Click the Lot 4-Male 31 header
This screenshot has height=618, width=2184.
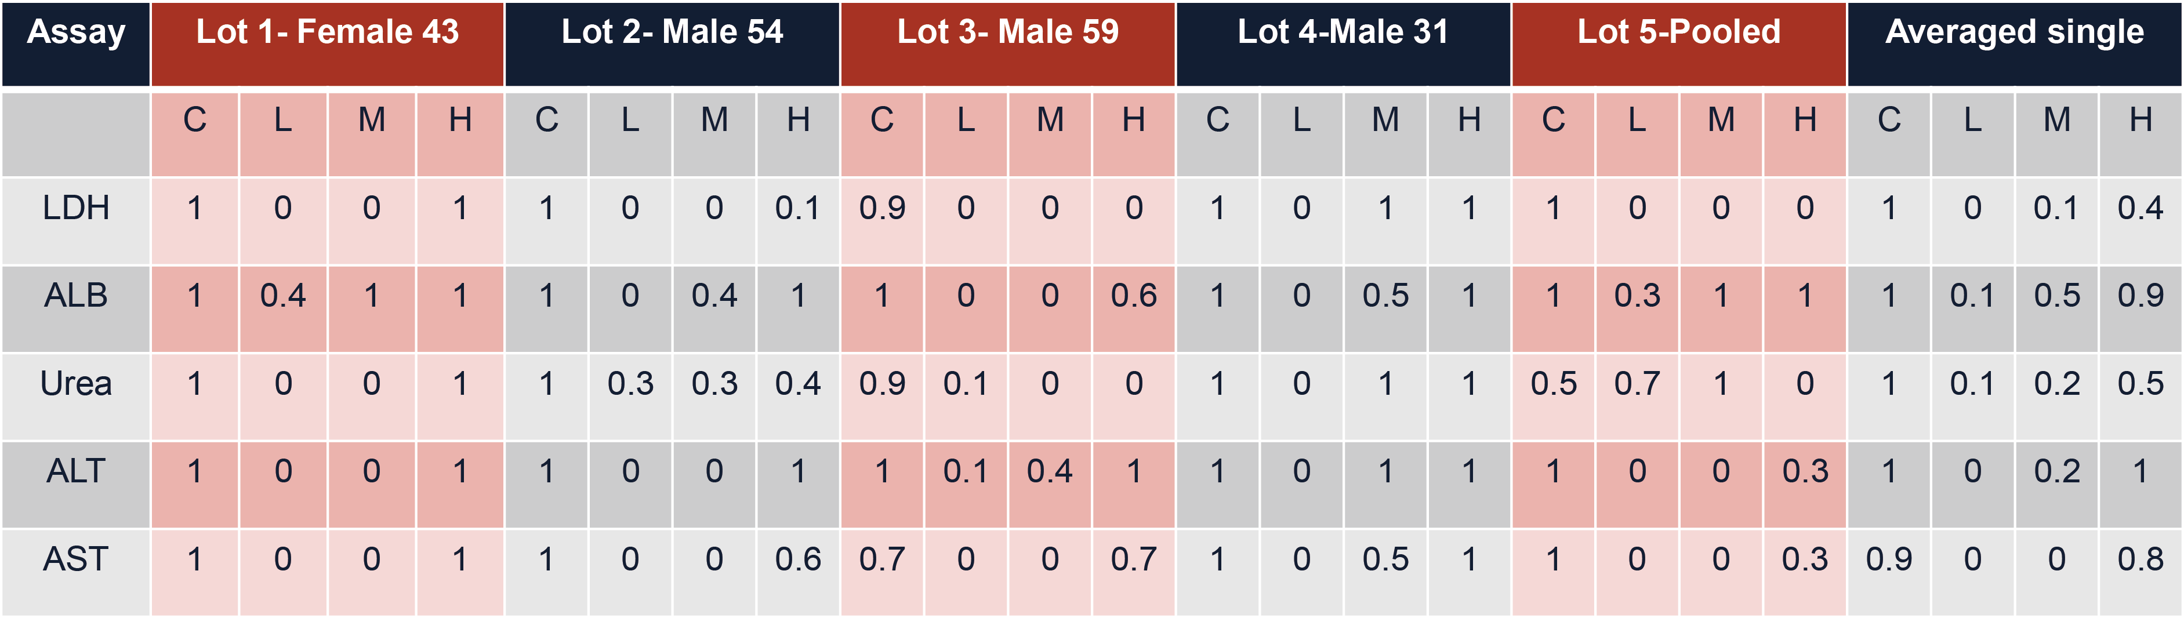click(x=1343, y=34)
